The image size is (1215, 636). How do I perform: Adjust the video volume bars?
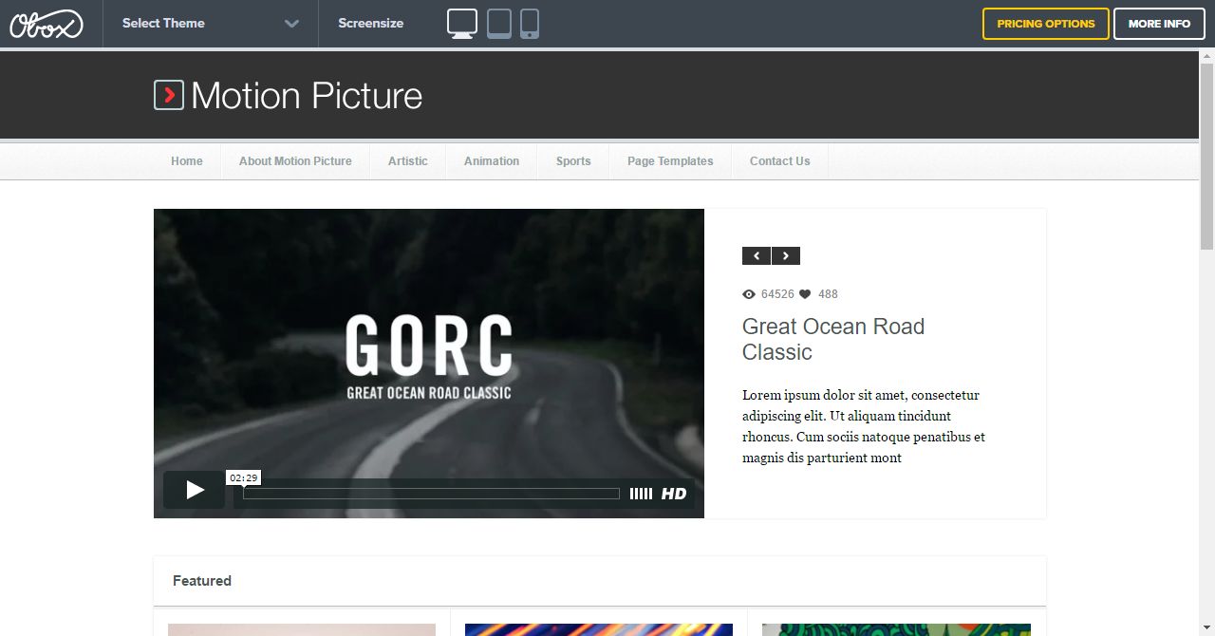pyautogui.click(x=641, y=494)
